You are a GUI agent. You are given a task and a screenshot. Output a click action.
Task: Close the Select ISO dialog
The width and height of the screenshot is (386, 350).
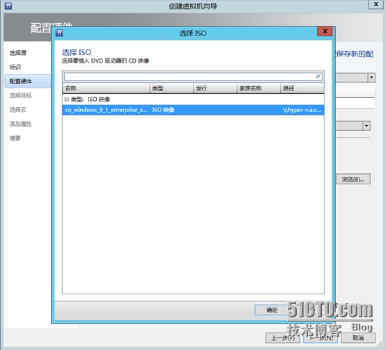coord(325,31)
